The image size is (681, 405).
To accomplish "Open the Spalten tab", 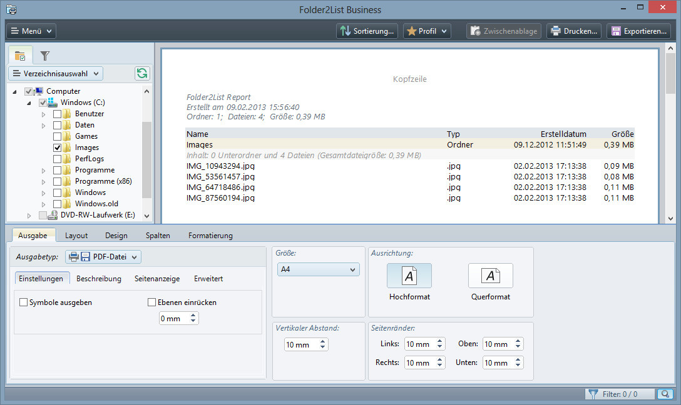I will pyautogui.click(x=158, y=236).
